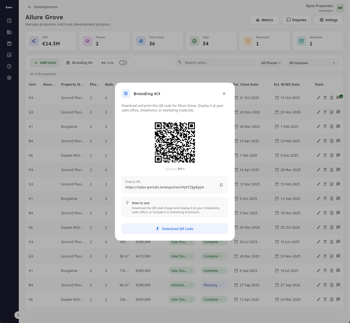Open the help question mark icon

click(x=9, y=66)
